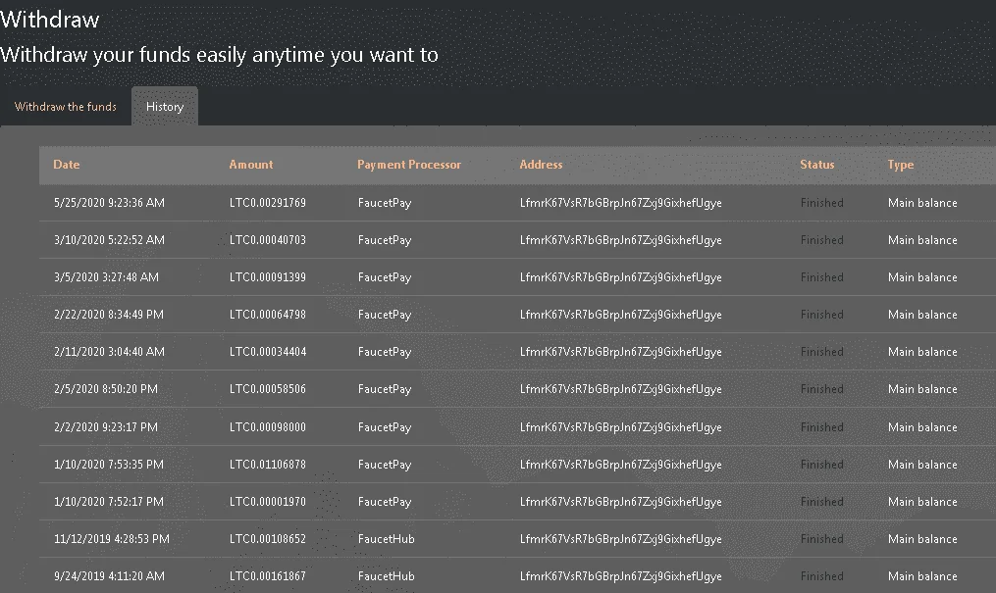Select amount LTC0.00091399
The height and width of the screenshot is (593, 996).
(268, 277)
